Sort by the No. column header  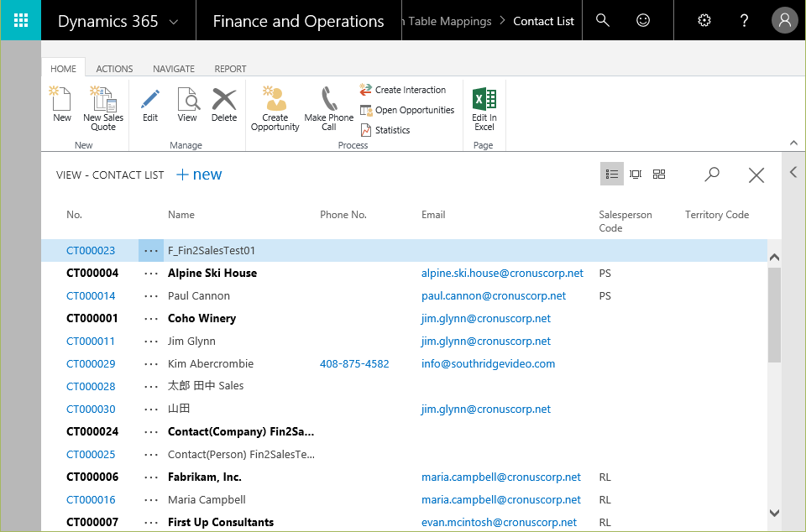pyautogui.click(x=75, y=215)
